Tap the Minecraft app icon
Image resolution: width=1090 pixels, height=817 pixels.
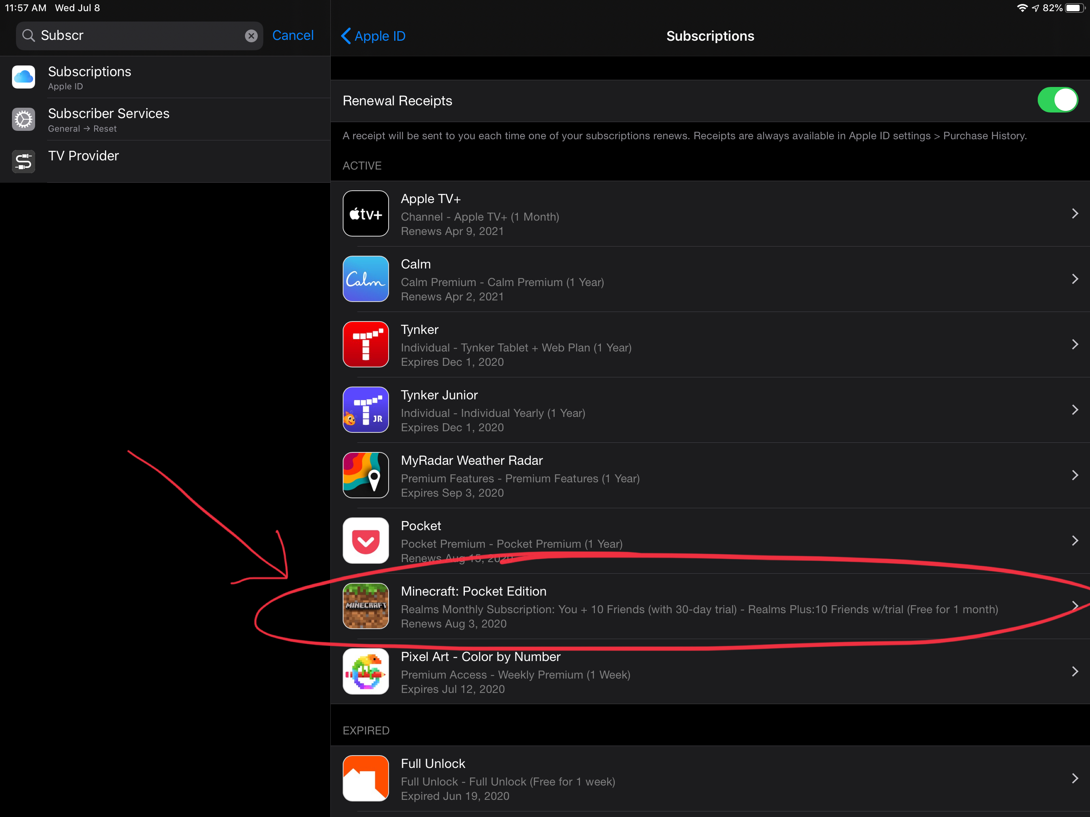365,606
